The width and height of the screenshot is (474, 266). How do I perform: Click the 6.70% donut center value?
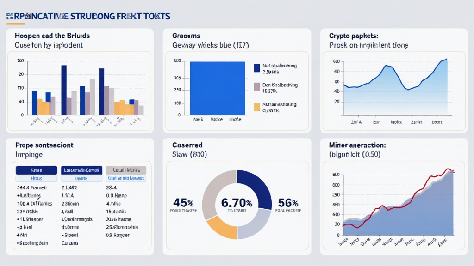[237, 203]
